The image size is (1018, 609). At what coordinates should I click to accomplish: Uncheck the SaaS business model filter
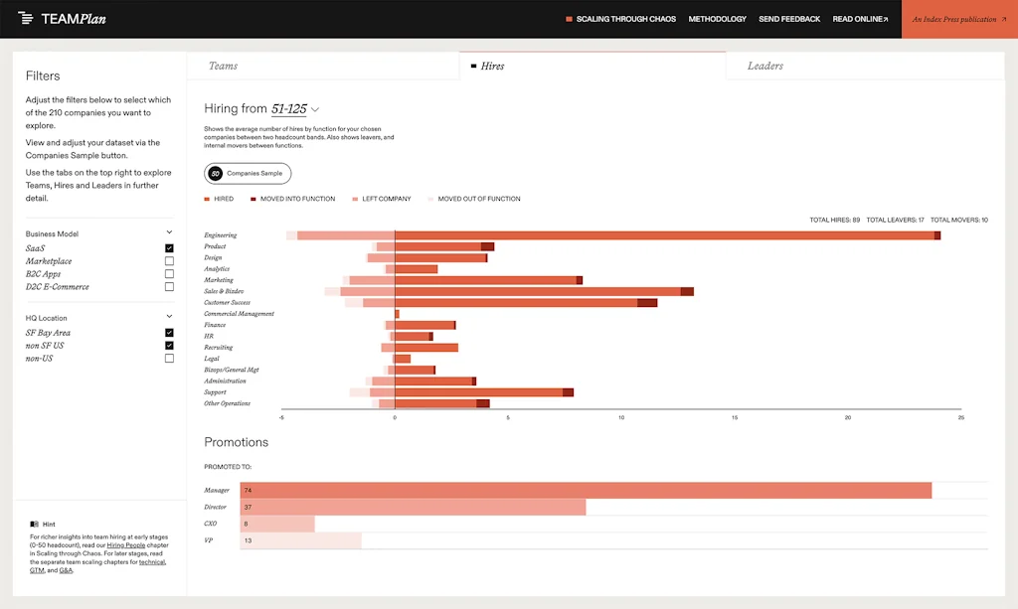(170, 246)
